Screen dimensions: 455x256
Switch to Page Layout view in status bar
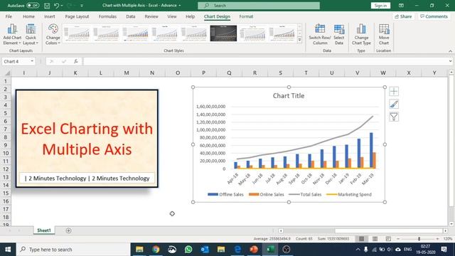(x=375, y=239)
